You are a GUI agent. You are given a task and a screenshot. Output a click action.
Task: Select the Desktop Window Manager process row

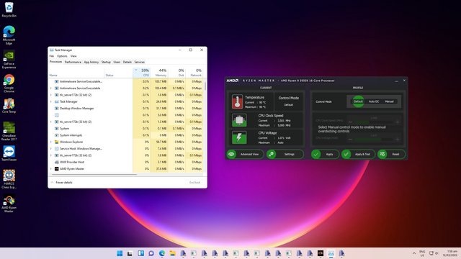125,109
